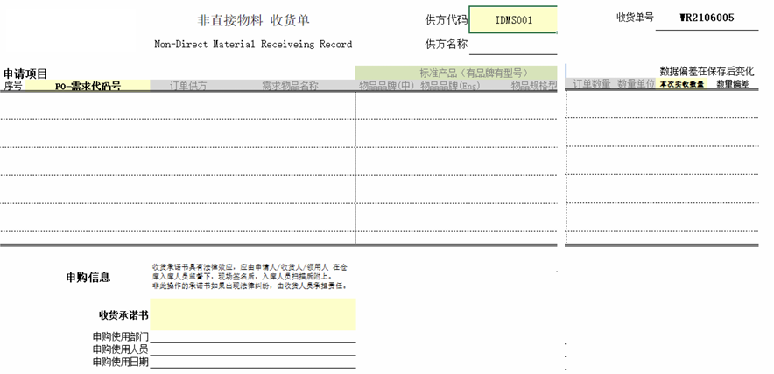774x374 pixels.
Task: Select the PO-需求代码号 column header
Action: (x=88, y=86)
